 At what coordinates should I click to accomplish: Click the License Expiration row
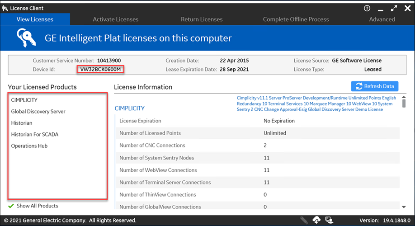pos(258,121)
